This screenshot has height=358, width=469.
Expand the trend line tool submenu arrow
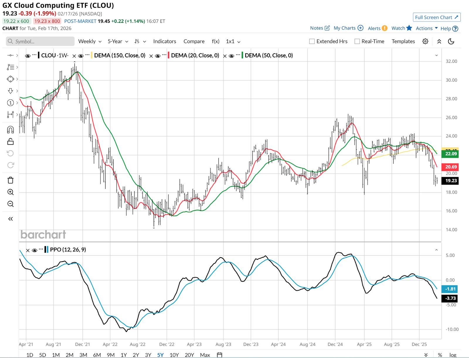click(17, 55)
